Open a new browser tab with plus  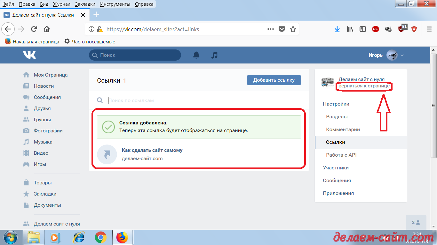coord(96,15)
